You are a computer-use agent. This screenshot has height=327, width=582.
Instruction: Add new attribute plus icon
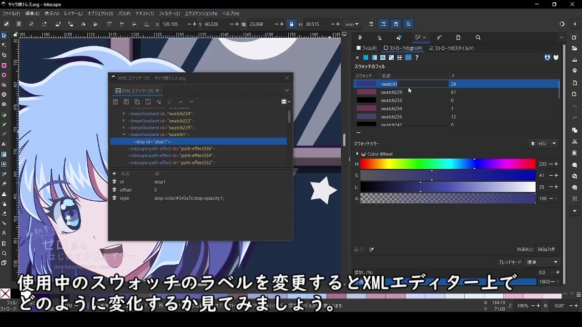coord(114,173)
